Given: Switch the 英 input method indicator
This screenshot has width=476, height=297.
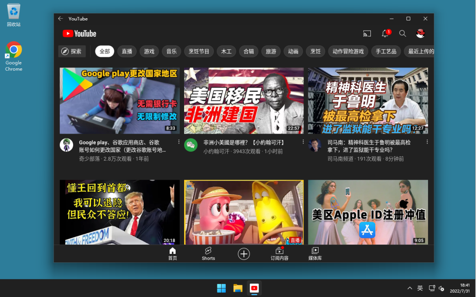Looking at the screenshot, I should 420,288.
